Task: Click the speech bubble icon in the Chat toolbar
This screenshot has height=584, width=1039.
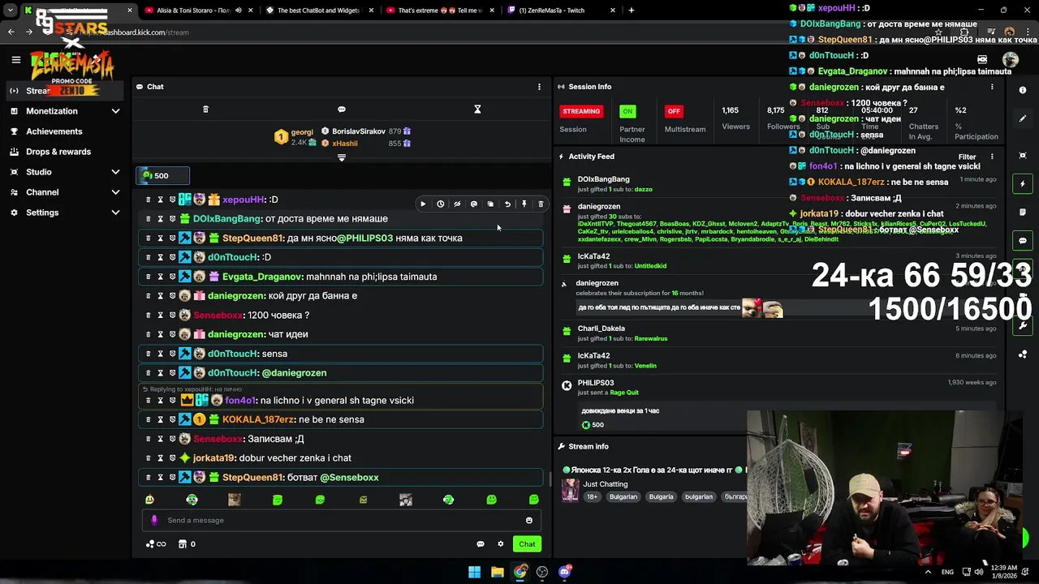Action: click(x=342, y=109)
